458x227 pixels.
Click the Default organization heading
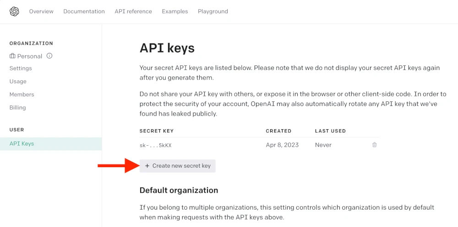[x=179, y=190]
